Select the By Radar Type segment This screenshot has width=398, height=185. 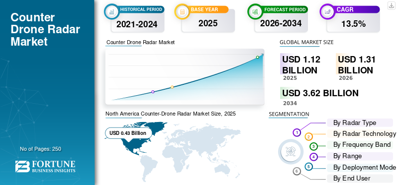(360, 123)
